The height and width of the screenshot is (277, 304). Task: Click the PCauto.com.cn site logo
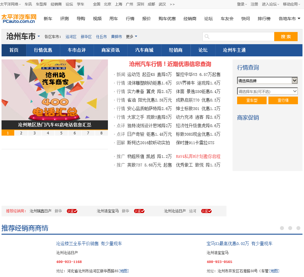[19, 19]
